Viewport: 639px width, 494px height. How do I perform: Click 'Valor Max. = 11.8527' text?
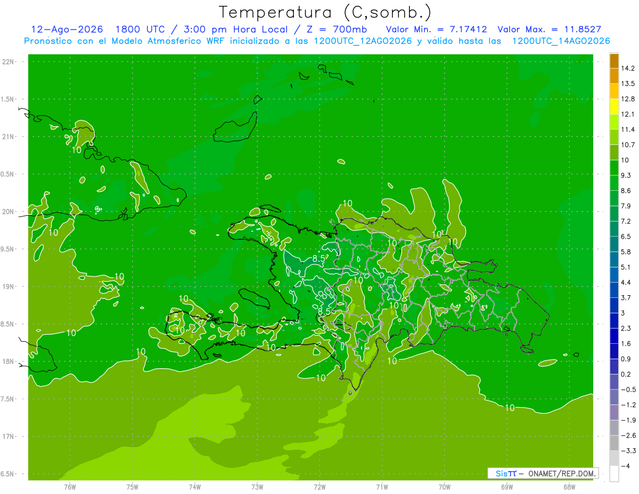tap(549, 29)
